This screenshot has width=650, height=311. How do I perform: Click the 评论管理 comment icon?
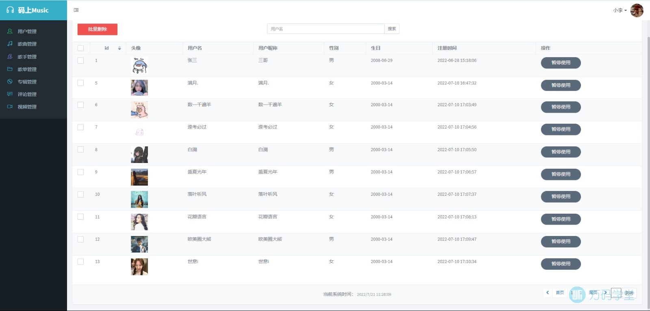(x=10, y=94)
